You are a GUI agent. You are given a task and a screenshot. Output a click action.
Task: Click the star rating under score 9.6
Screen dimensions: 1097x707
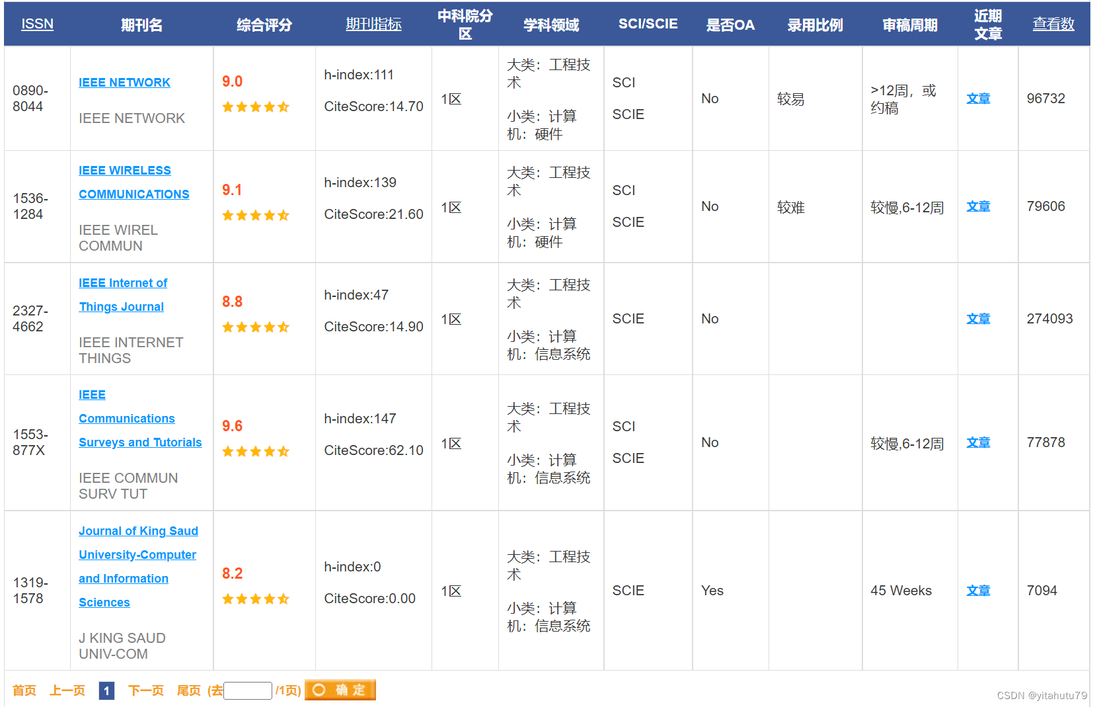(x=256, y=452)
